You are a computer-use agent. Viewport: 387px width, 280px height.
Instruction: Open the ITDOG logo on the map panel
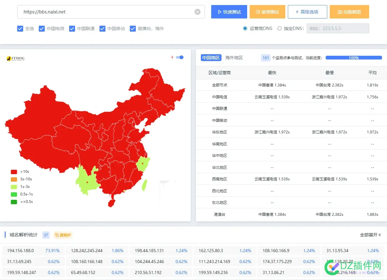click(15, 58)
